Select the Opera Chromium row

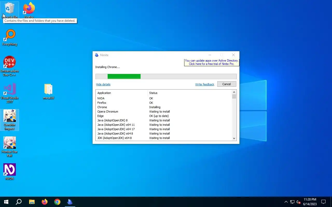pos(163,112)
